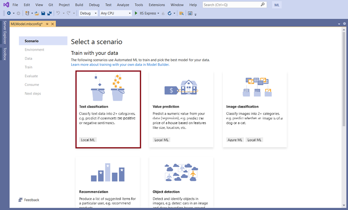Open the Navigate Backward history dropdown arrow
The image size is (348, 210).
point(14,14)
